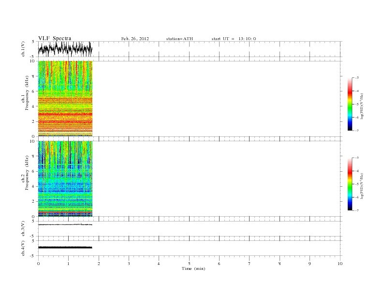
Task: Click the "ch.3(V)" axis label
Action: pos(23,229)
